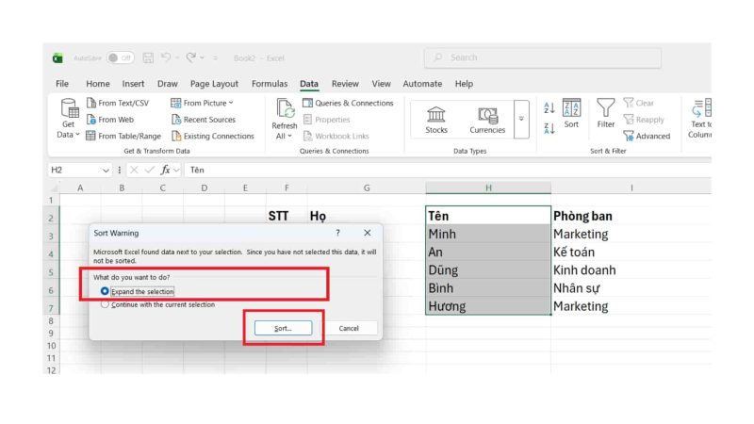Open the custom Sort ribbon button
The height and width of the screenshot is (424, 754).
coord(571,114)
